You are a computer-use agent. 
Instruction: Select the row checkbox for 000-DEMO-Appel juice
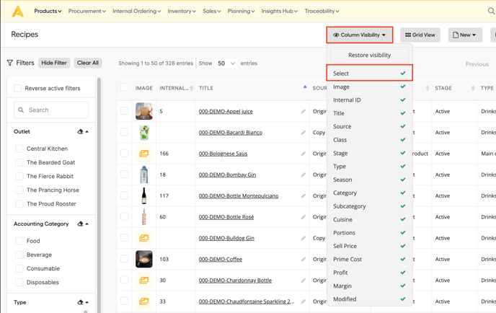click(x=124, y=111)
